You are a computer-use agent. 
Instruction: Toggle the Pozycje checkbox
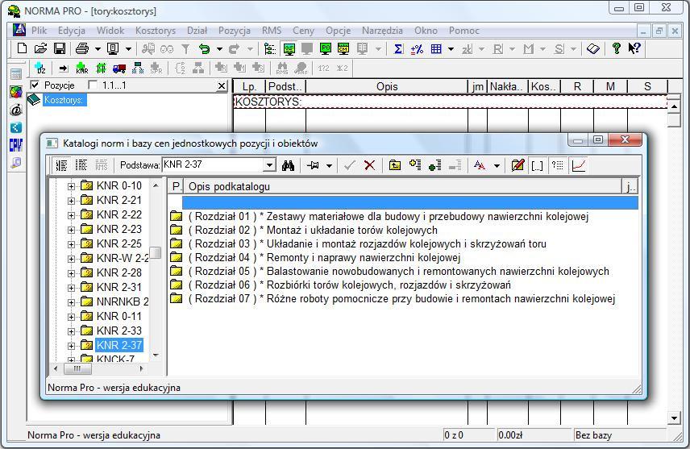(35, 85)
